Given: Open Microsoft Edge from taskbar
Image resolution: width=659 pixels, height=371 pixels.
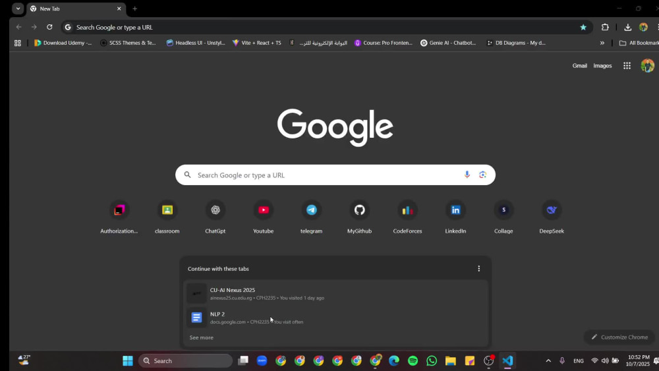Looking at the screenshot, I should pyautogui.click(x=394, y=360).
